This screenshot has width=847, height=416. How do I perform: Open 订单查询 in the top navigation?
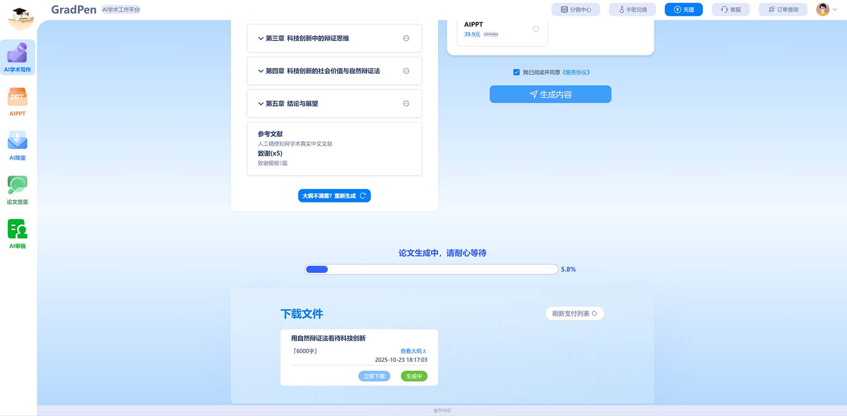(x=783, y=9)
